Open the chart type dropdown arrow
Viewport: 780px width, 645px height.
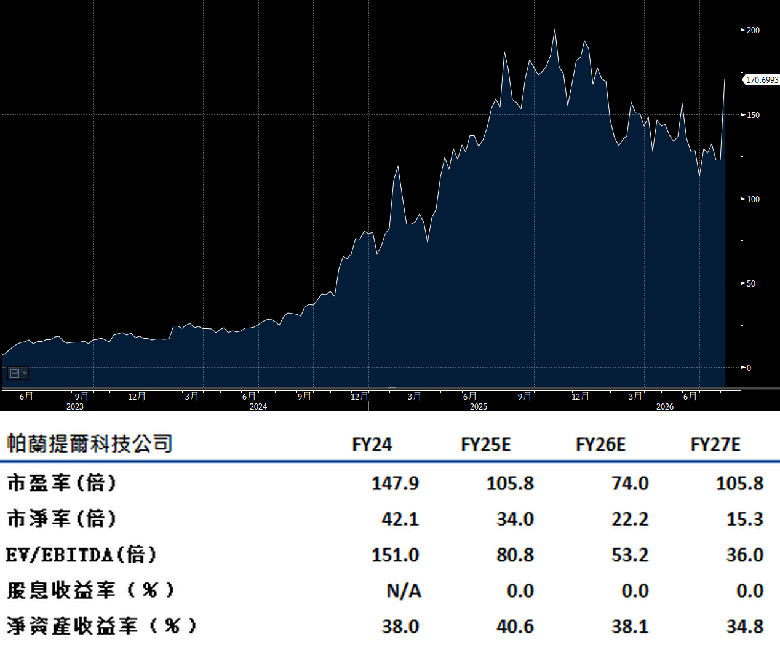click(25, 373)
